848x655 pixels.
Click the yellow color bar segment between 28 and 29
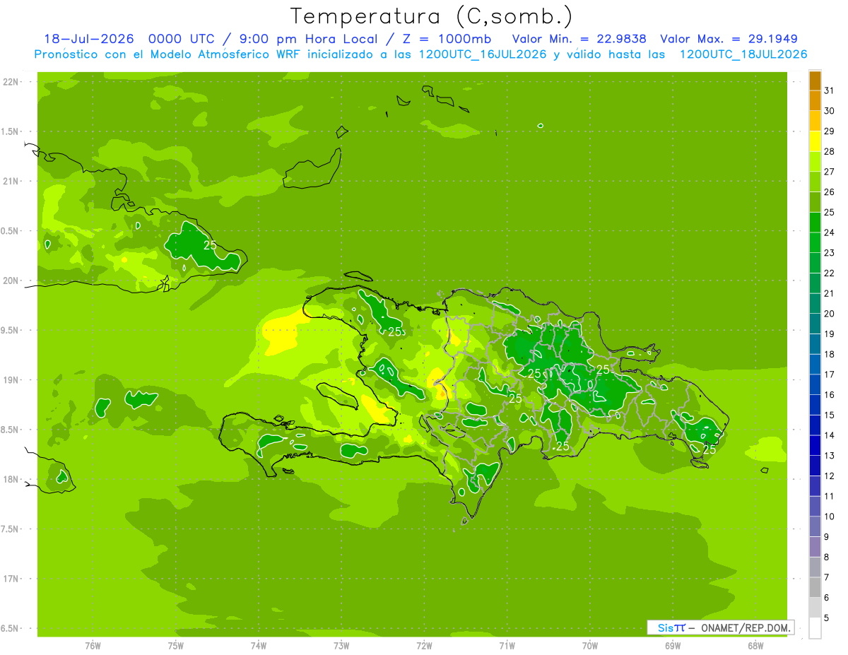[815, 141]
